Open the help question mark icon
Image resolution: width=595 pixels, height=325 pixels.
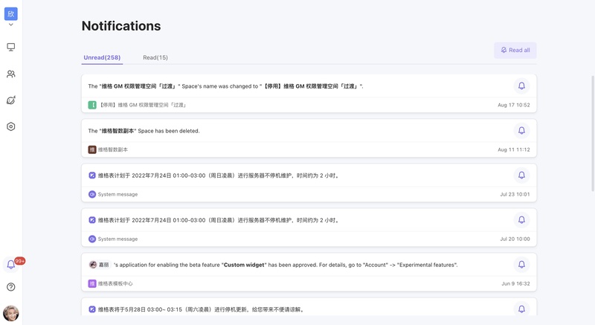click(11, 286)
